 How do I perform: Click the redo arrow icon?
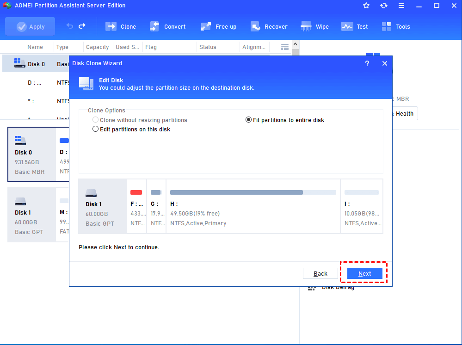tap(82, 26)
